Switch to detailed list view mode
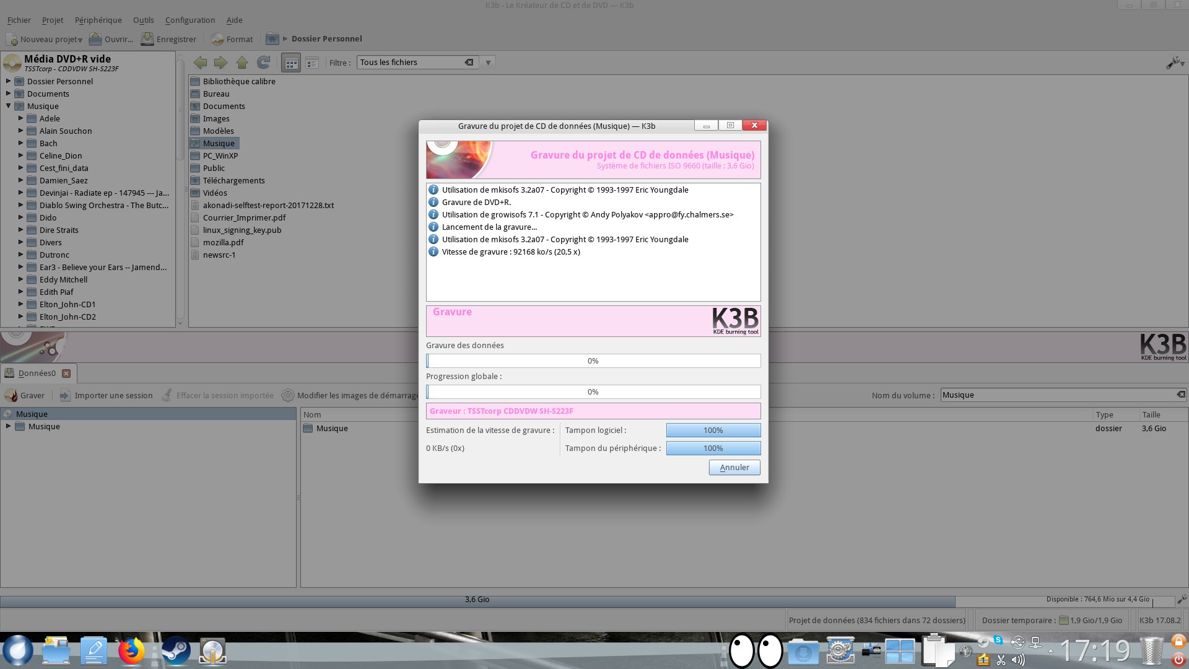This screenshot has width=1189, height=669. [x=312, y=63]
